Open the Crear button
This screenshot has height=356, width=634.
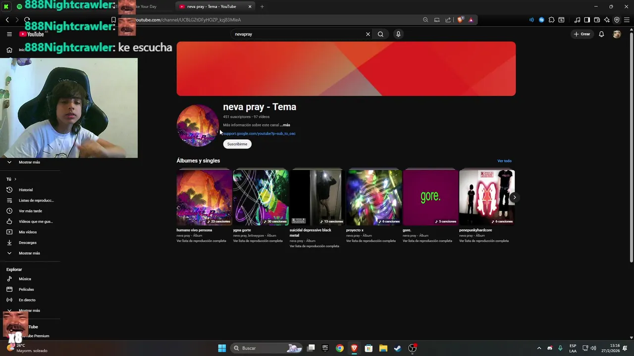582,34
